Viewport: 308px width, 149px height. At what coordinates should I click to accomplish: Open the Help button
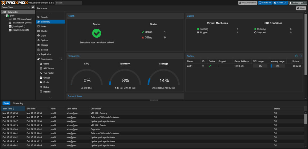tap(301, 8)
